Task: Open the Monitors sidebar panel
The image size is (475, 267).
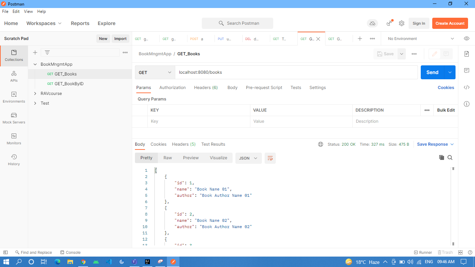Action: point(14,139)
